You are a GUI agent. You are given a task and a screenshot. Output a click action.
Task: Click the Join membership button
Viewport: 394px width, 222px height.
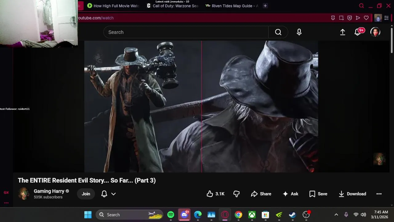pyautogui.click(x=86, y=194)
